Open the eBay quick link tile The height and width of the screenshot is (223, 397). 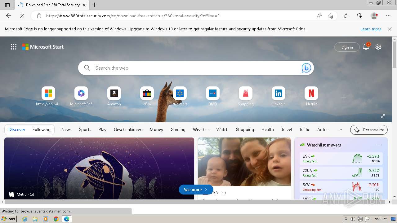click(147, 96)
